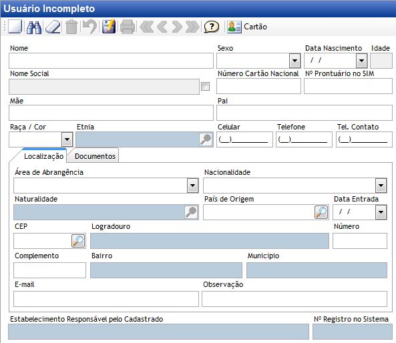Click the undo arrow icon in toolbar

pyautogui.click(x=90, y=27)
